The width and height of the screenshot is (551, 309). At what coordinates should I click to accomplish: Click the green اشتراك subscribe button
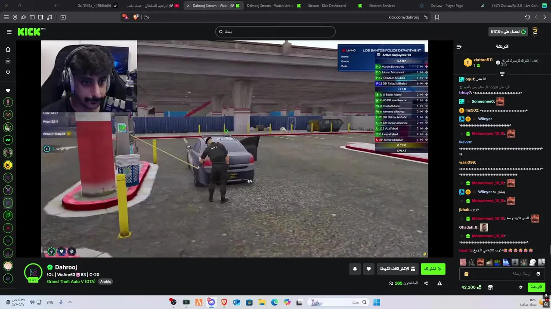[433, 269]
